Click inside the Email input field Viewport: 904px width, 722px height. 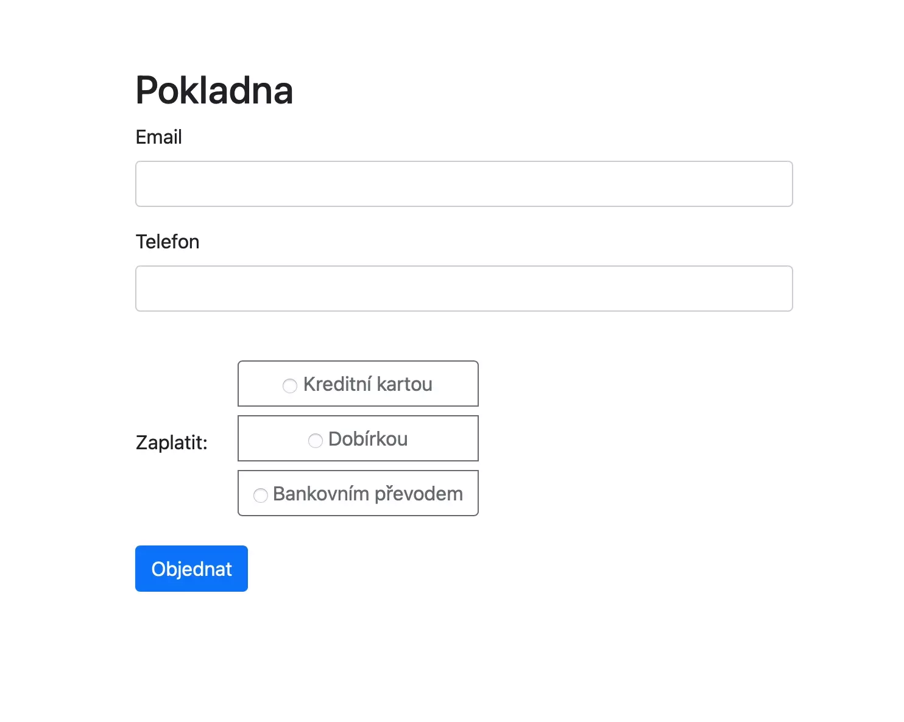pos(463,183)
